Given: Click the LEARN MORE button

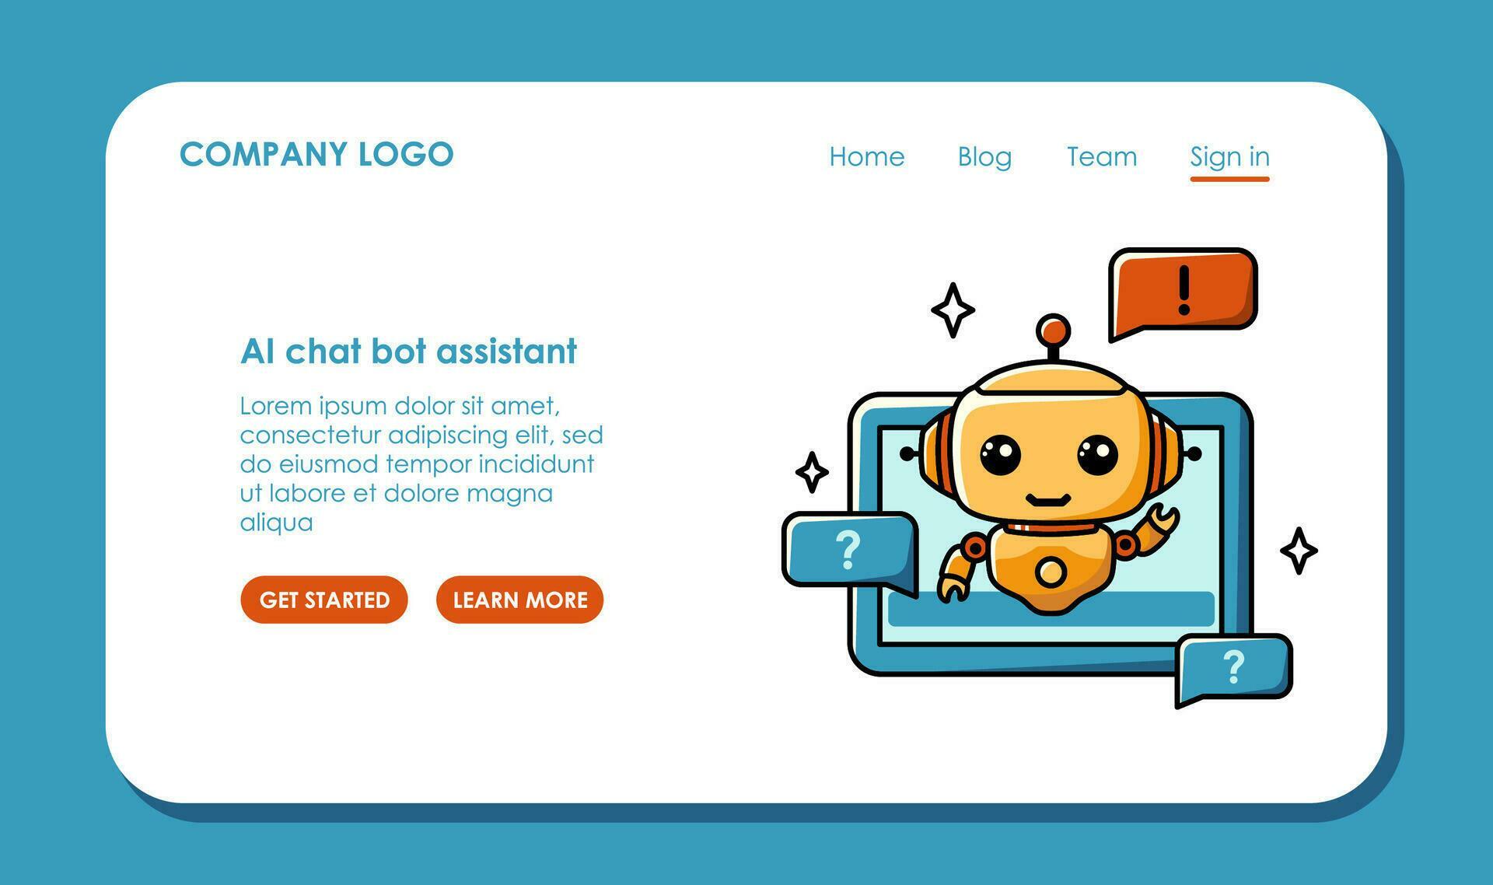Looking at the screenshot, I should [520, 600].
